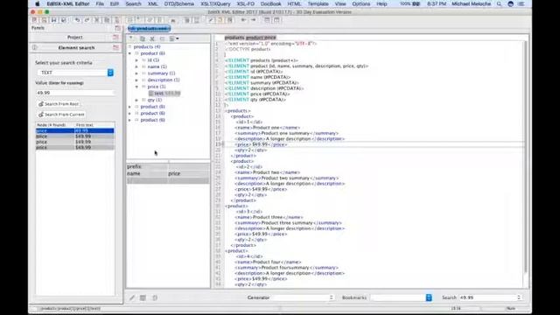Expand the summary (1) tree node

click(136, 73)
